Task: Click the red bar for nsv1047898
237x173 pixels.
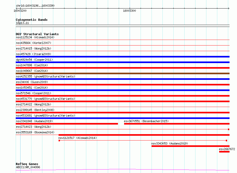Action: coord(122,68)
